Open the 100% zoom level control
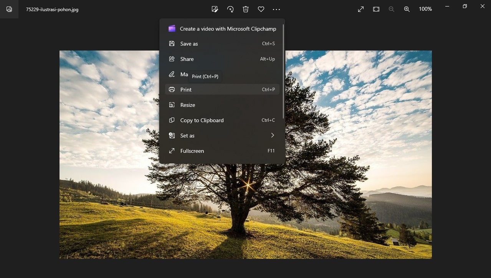The height and width of the screenshot is (278, 491). click(x=425, y=9)
